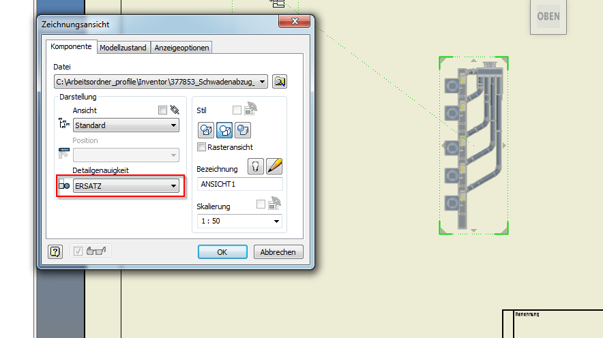603x338 pixels.
Task: Click the Abbrechen button
Action: [x=278, y=252]
